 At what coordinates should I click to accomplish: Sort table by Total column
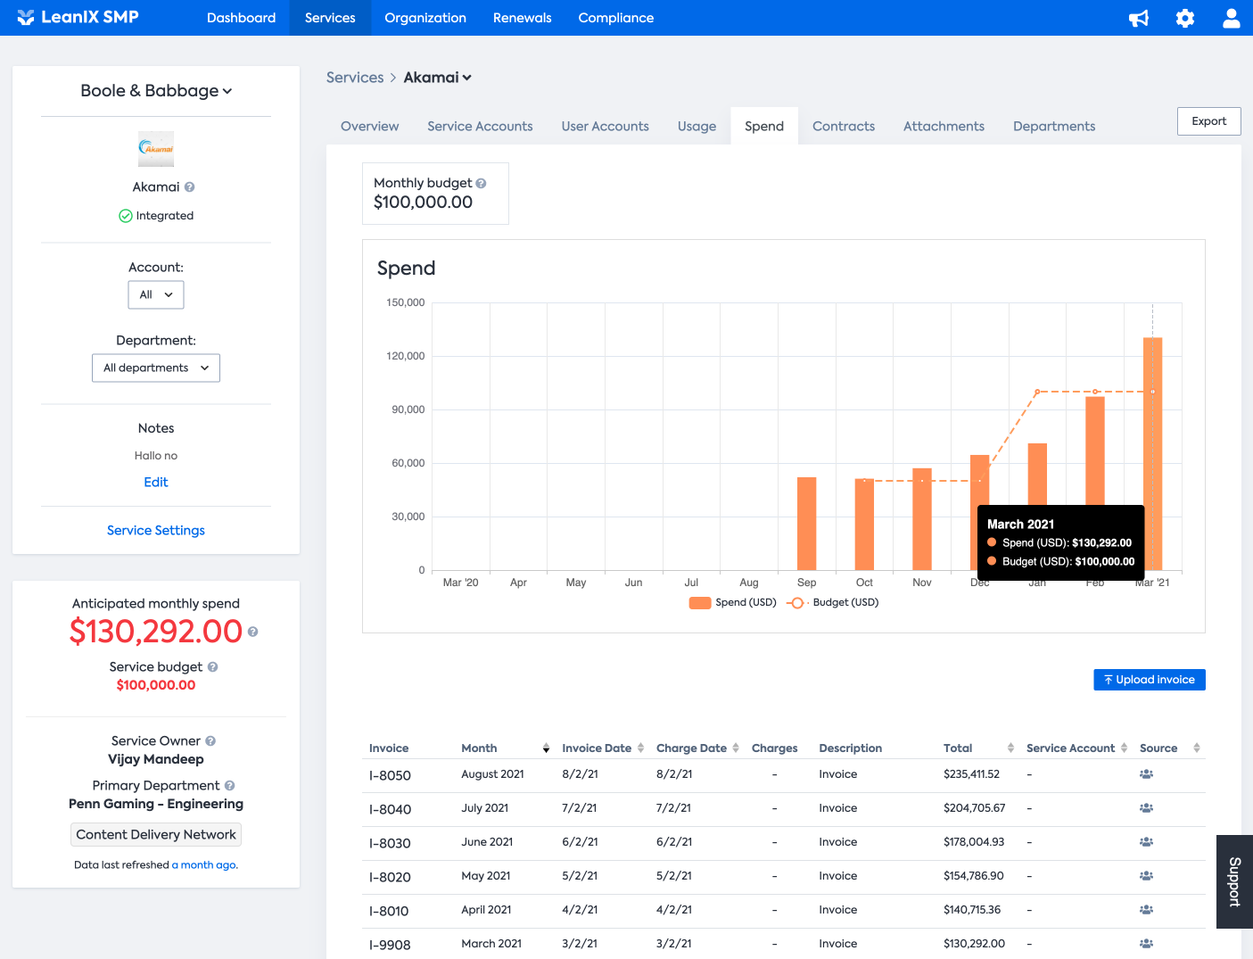(x=1010, y=748)
